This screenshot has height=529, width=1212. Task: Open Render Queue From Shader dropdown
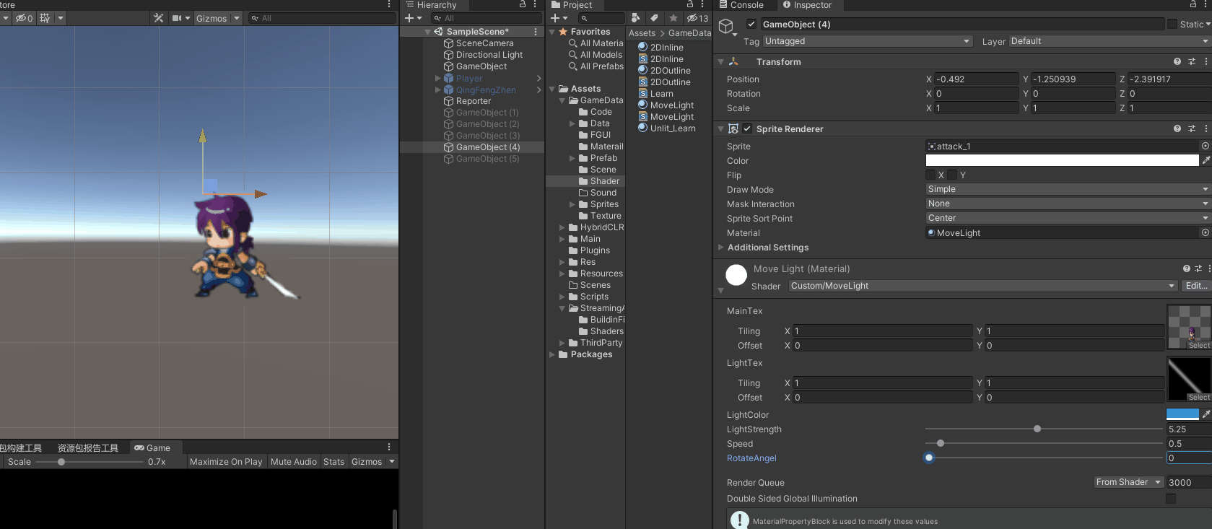[1128, 482]
